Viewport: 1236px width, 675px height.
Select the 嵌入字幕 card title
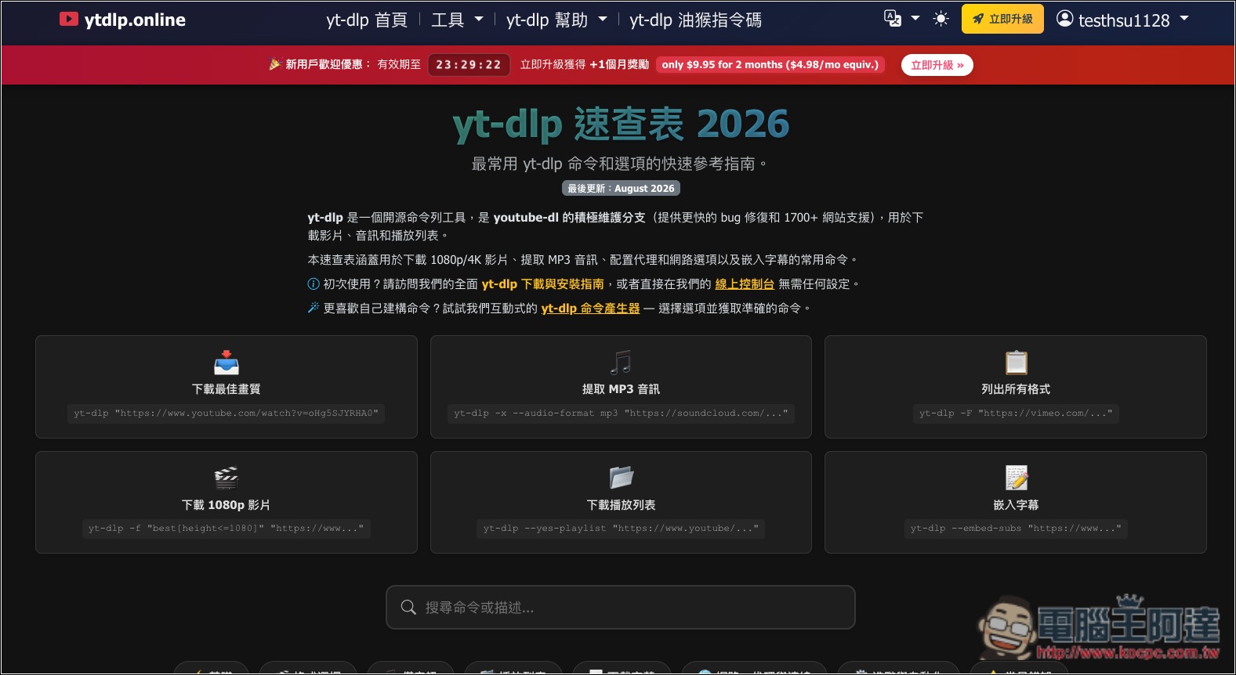(1016, 505)
